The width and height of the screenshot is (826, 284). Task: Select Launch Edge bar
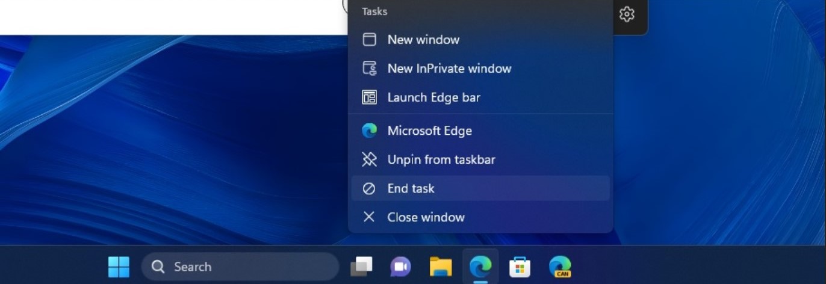coord(433,97)
